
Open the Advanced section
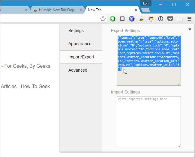click(78, 70)
